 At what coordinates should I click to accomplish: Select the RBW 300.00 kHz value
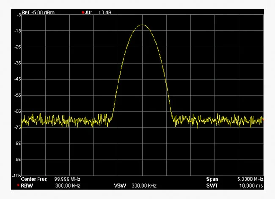(67, 185)
